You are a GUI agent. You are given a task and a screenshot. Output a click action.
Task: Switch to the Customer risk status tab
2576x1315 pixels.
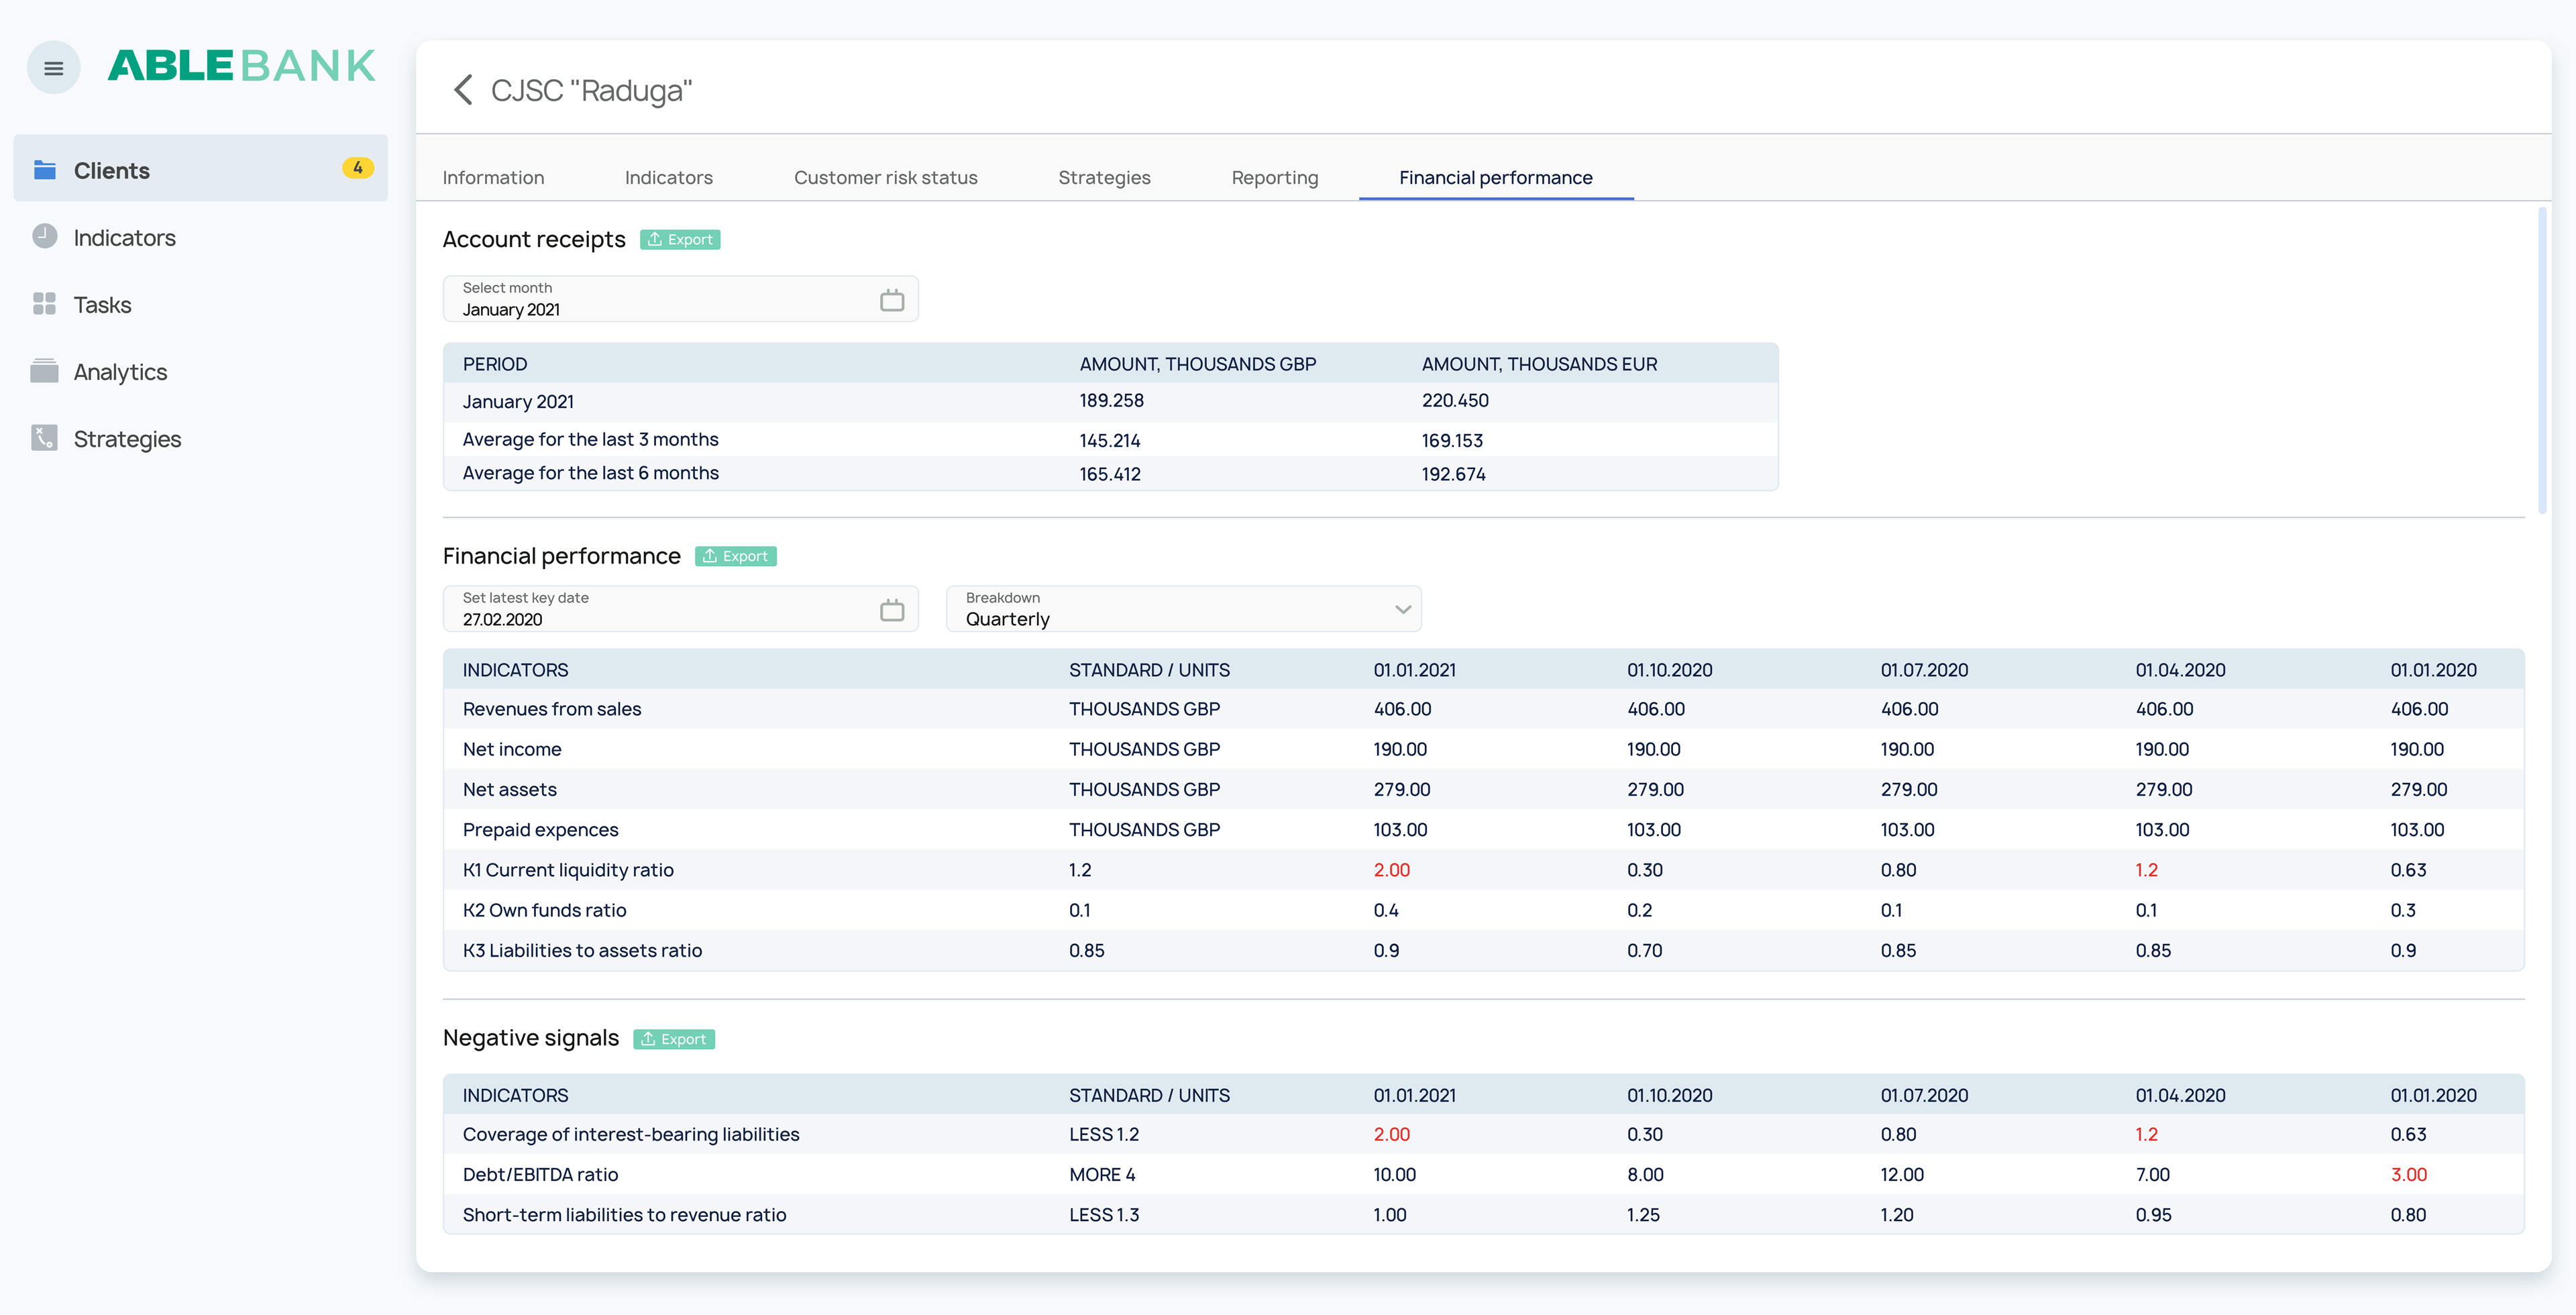(x=885, y=178)
